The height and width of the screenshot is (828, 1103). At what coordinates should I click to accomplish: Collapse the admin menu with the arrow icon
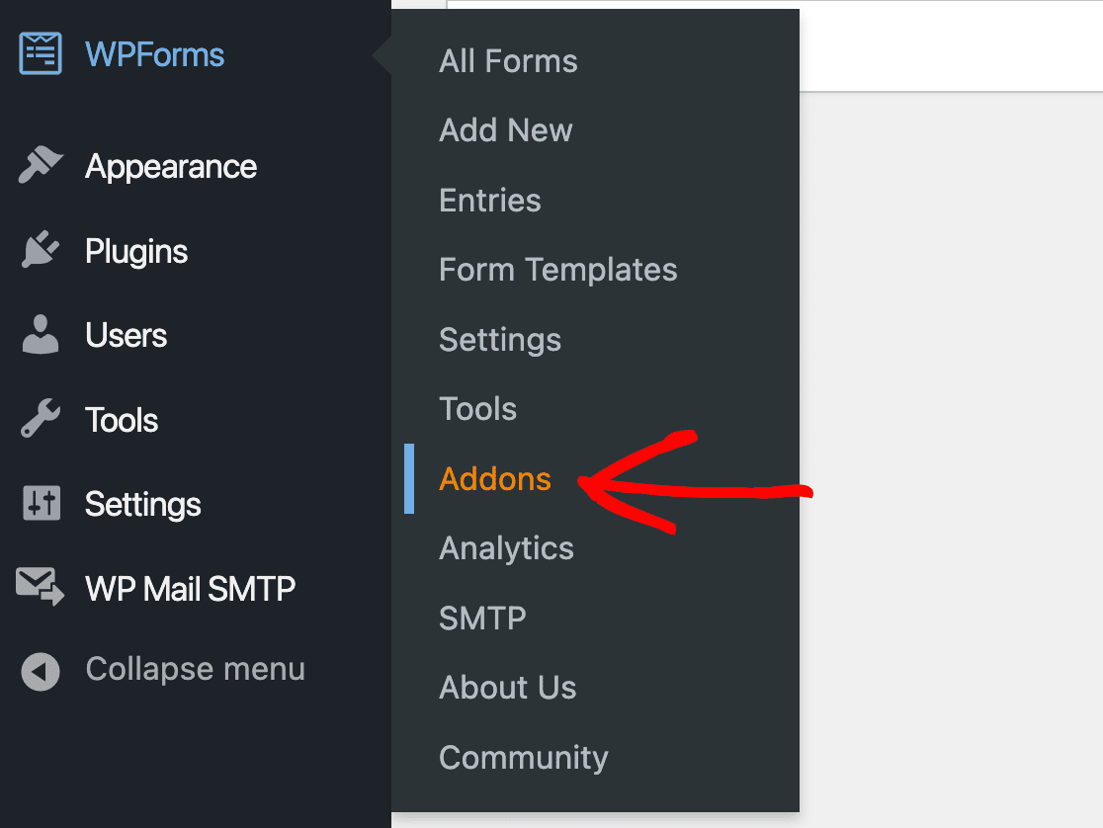40,669
